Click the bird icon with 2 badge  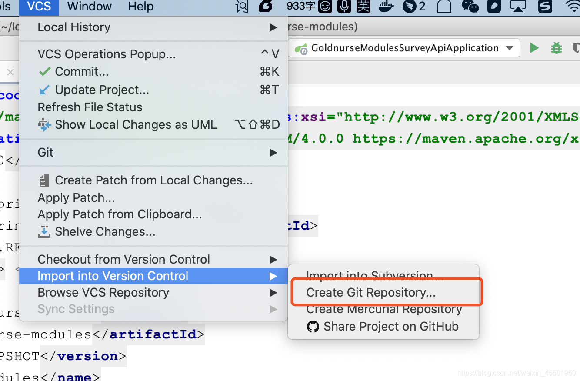point(414,6)
